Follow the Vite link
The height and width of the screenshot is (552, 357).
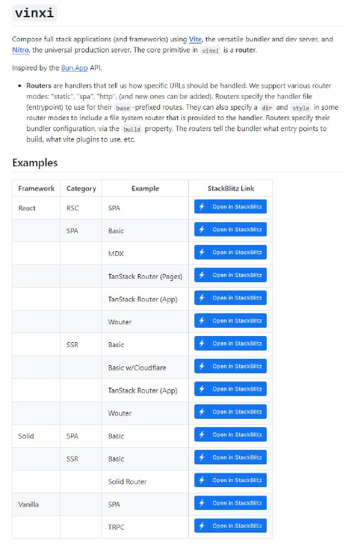coord(195,39)
